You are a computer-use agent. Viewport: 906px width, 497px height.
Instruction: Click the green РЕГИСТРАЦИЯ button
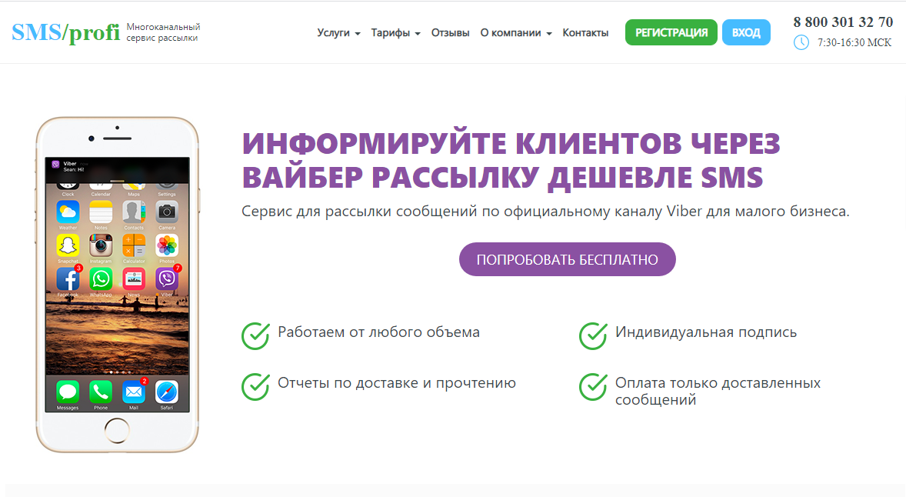671,32
